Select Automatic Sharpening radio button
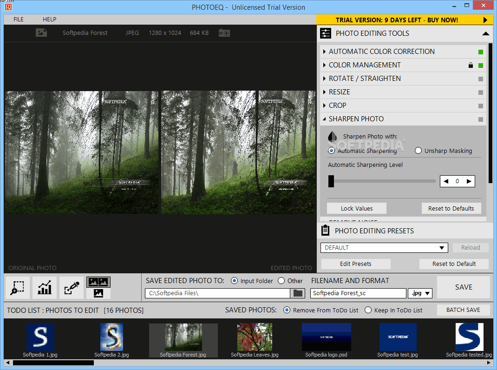Image resolution: width=497 pixels, height=370 pixels. click(x=331, y=151)
